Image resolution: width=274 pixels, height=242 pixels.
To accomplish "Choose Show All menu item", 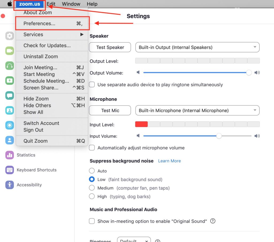I will point(52,112).
